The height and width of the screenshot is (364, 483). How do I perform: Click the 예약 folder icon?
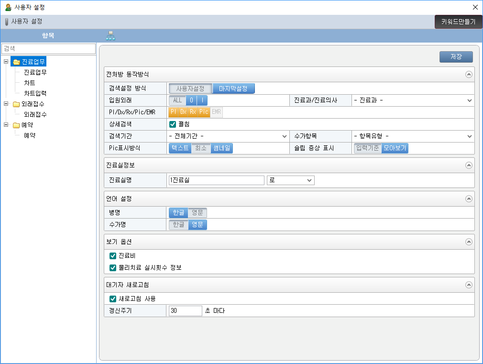coord(16,125)
